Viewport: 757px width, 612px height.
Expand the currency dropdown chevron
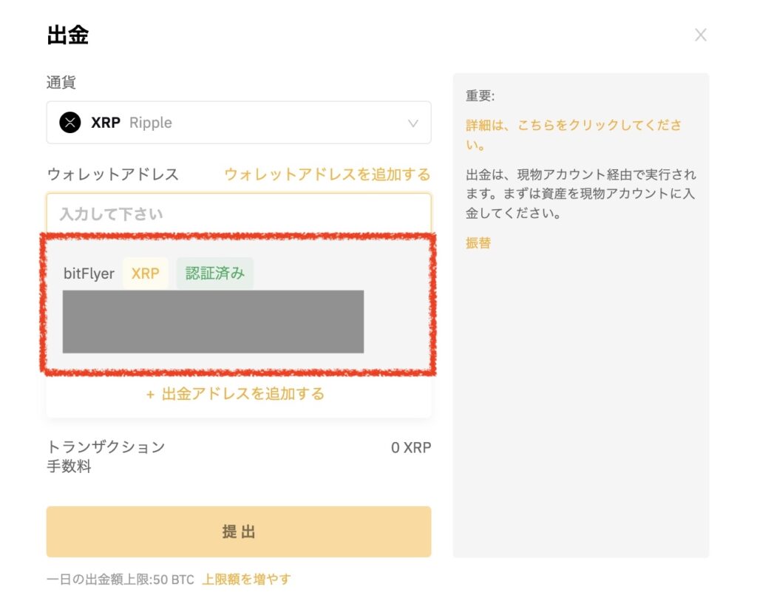pyautogui.click(x=413, y=123)
